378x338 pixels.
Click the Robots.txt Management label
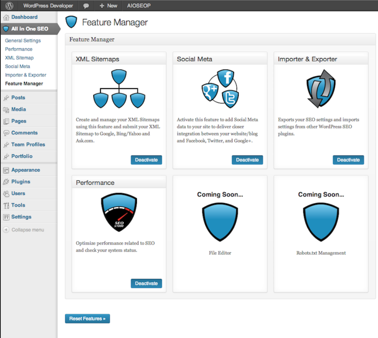click(321, 253)
